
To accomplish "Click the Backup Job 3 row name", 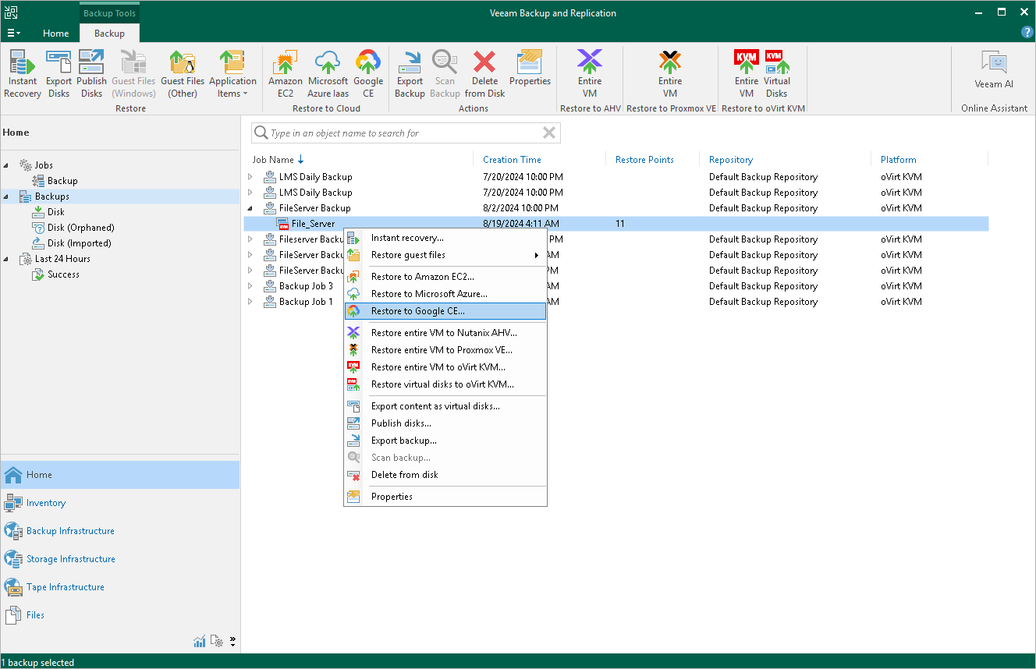I will (306, 286).
